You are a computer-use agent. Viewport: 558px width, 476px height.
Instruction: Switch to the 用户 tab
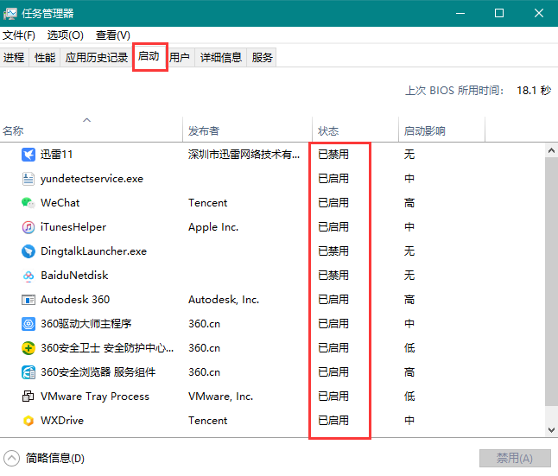(180, 57)
